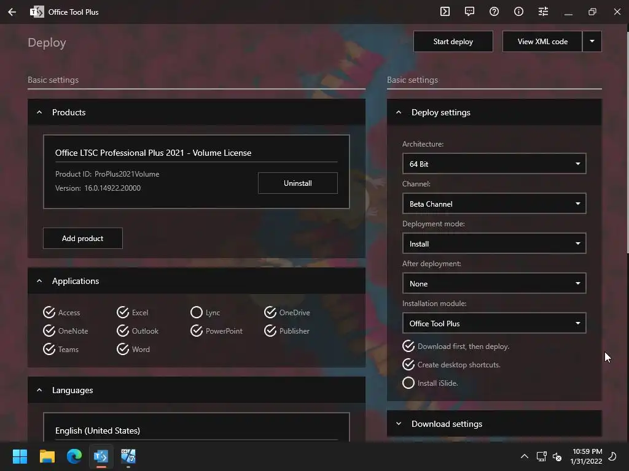The width and height of the screenshot is (629, 471).
Task: Uncheck the Word application
Action: (133, 349)
